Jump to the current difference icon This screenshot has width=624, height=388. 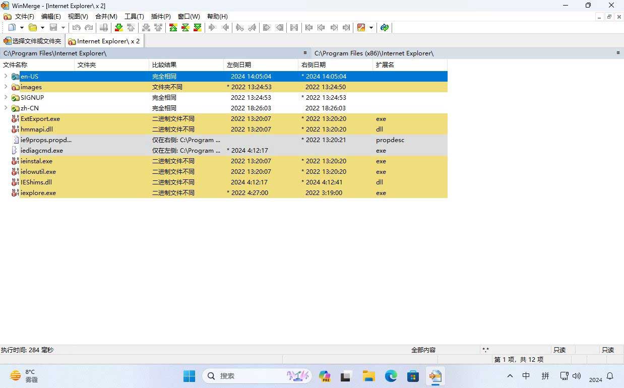pos(185,28)
